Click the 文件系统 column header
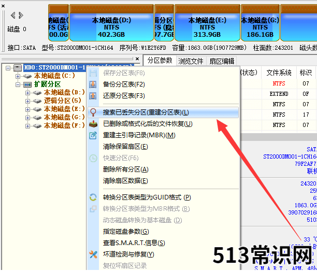This screenshot has height=271, width=317. pyautogui.click(x=279, y=73)
